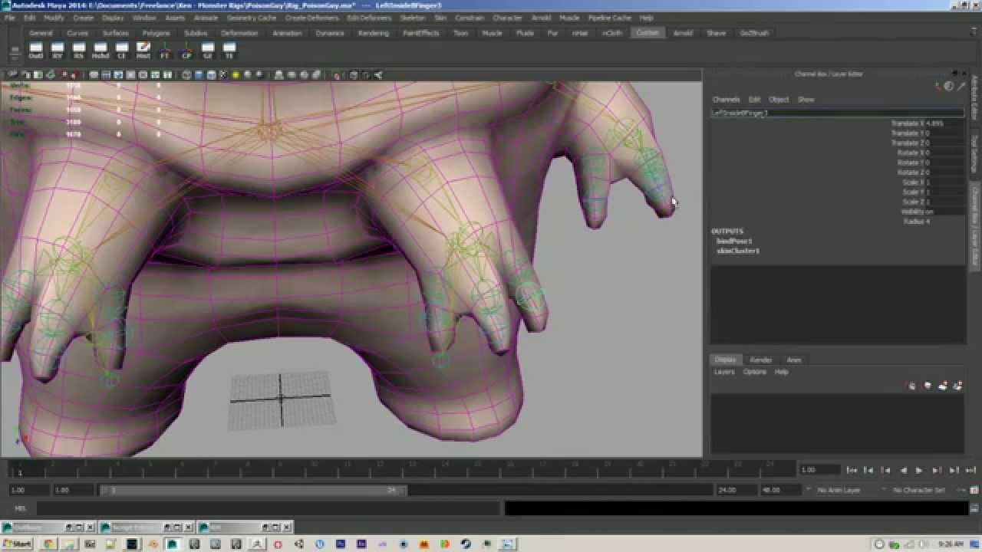Open the Show menu in Channel Box
The width and height of the screenshot is (982, 552).
[x=806, y=100]
